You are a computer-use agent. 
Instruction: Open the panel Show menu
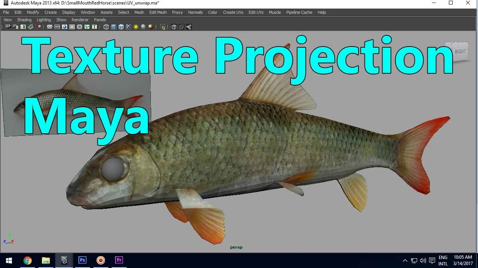(61, 20)
